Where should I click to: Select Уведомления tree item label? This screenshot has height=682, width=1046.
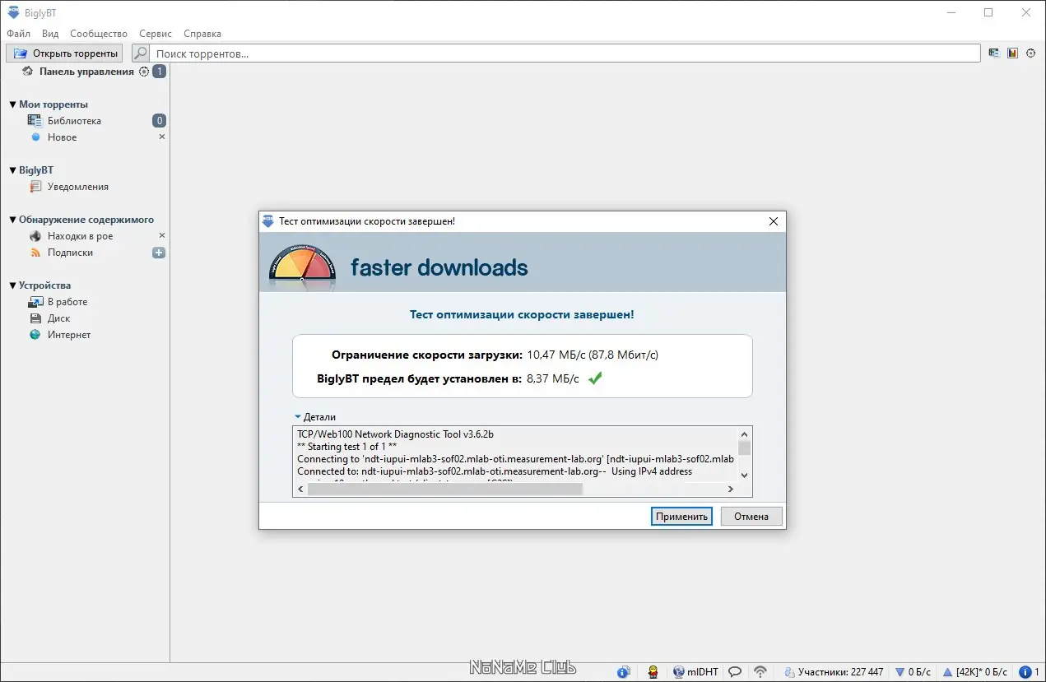tap(78, 187)
